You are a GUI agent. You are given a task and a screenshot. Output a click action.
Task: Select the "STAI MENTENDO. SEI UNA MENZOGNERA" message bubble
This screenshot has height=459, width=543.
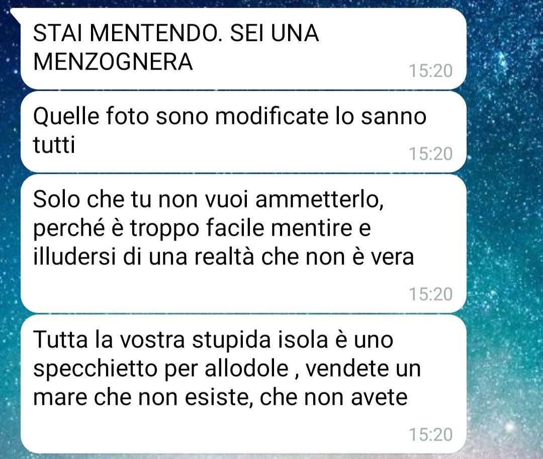coord(243,48)
